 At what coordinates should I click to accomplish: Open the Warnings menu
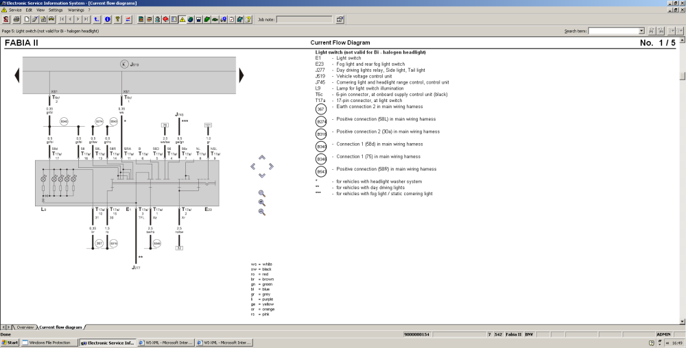coord(75,10)
